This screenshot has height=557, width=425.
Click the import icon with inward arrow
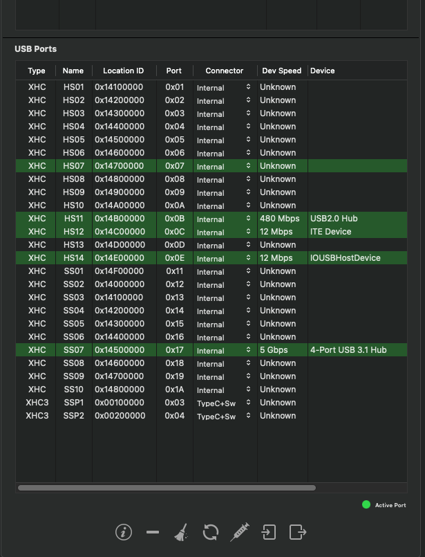(x=268, y=532)
